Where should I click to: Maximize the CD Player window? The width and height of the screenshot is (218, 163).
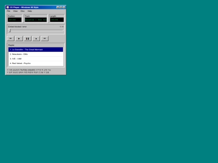tap(61, 7)
